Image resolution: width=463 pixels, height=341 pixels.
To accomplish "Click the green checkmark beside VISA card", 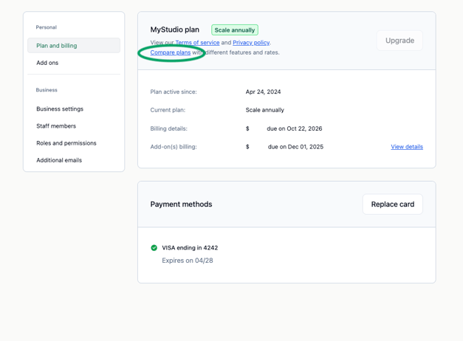I will [154, 248].
